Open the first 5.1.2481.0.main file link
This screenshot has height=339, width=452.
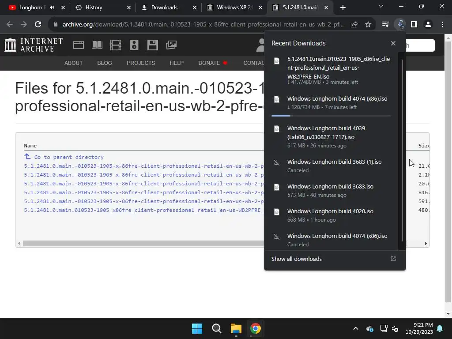[x=144, y=166]
